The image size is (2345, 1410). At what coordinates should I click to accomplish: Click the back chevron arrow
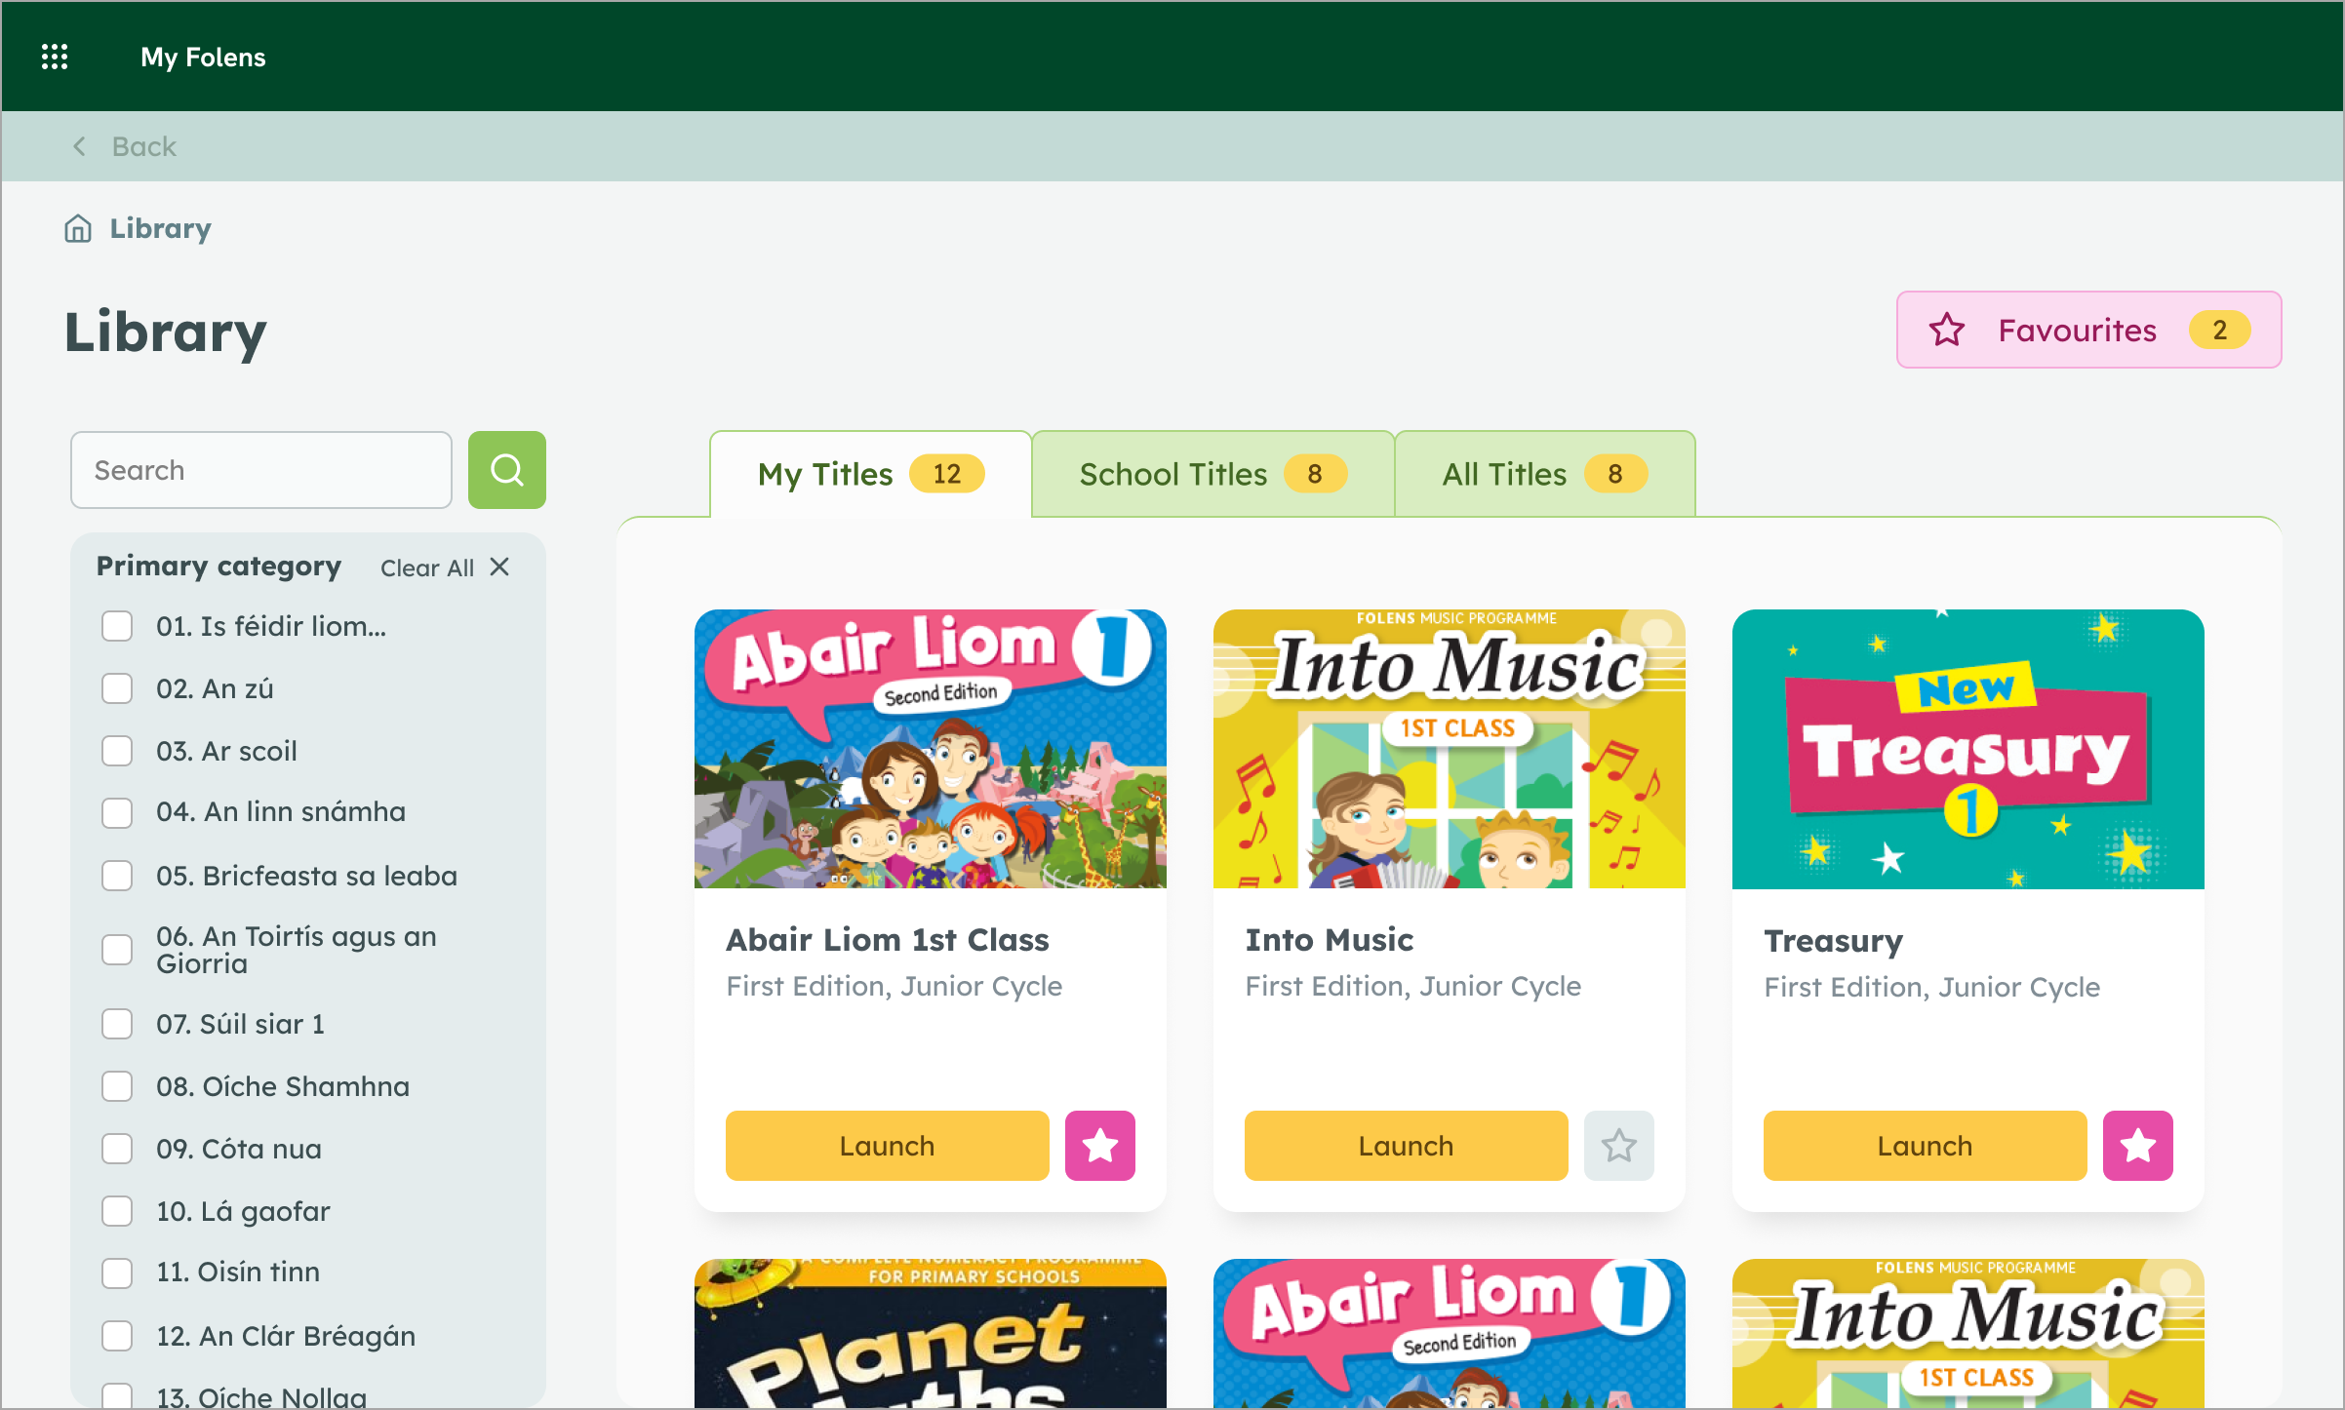pyautogui.click(x=80, y=146)
